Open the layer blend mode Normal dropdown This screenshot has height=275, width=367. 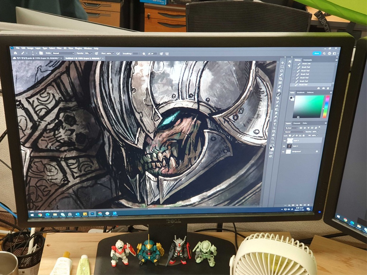click(294, 131)
